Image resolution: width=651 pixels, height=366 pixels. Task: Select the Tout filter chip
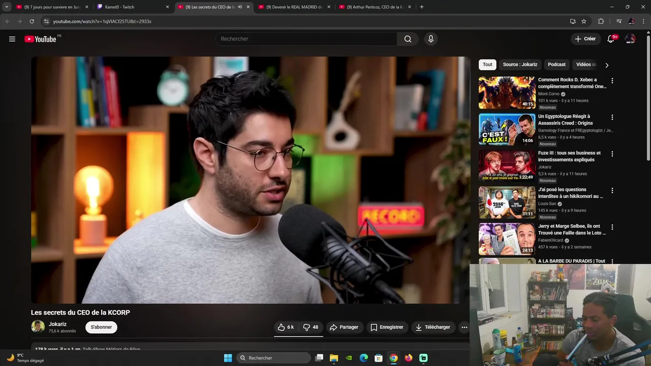[x=487, y=65]
